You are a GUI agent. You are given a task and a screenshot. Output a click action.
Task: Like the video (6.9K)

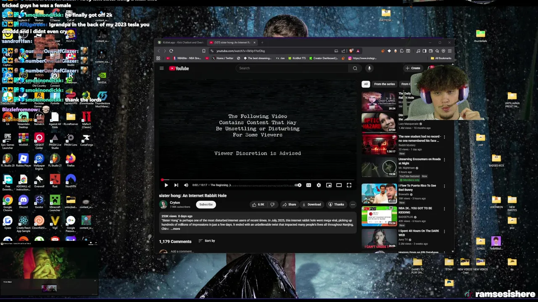(x=258, y=204)
